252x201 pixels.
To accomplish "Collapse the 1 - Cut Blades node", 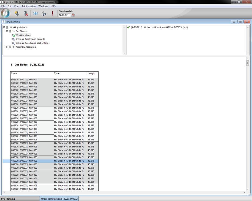I will (x=7, y=31).
